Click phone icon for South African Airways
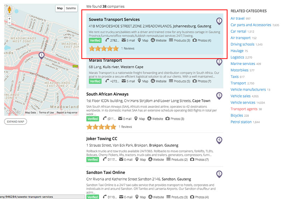 click(x=105, y=118)
